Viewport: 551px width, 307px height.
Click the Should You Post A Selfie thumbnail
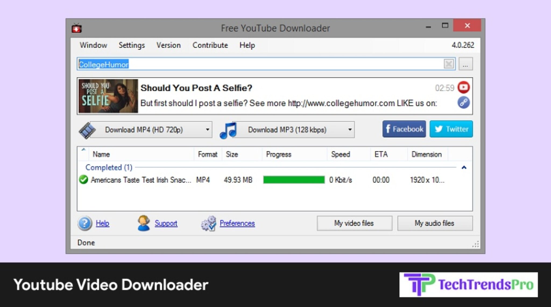click(108, 96)
